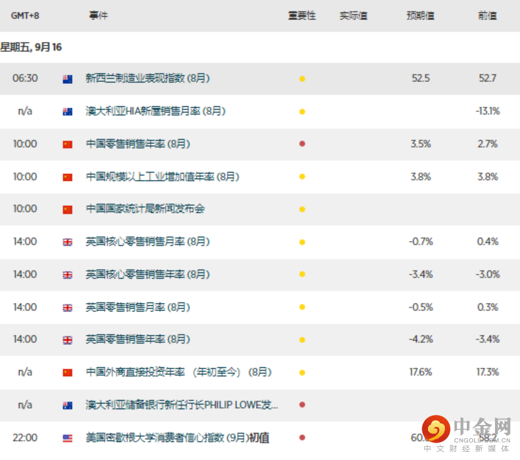Viewport: 520px width, 460px height.
Task: Click yellow importance dot for 中国国家统计局新闻发布会
Action: click(302, 209)
